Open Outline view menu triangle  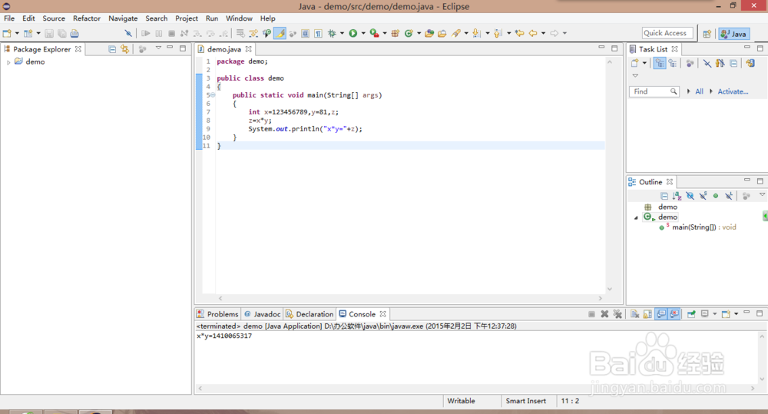pos(762,195)
